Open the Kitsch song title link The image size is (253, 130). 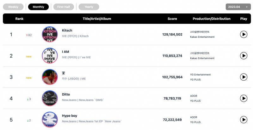67,30
